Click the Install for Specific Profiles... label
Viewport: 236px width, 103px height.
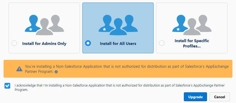click(192, 44)
